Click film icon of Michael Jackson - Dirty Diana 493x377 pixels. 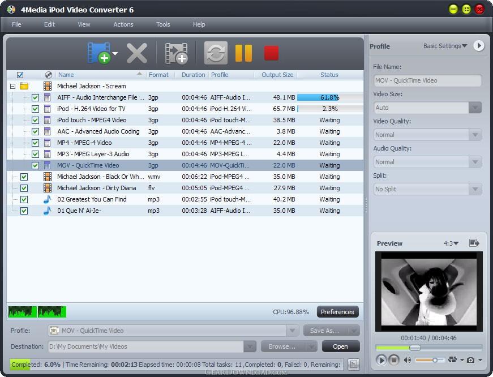tap(48, 188)
